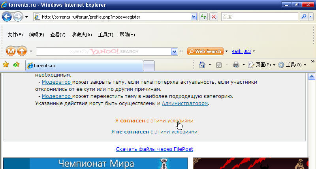Expand the address bar history dropdown
The width and height of the screenshot is (316, 169).
pyautogui.click(x=194, y=17)
